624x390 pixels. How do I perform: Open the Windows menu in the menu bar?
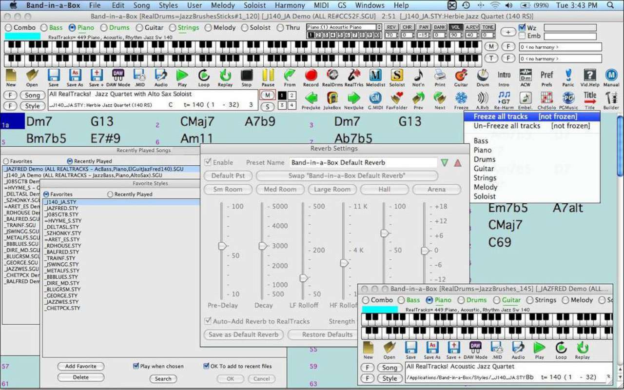point(370,5)
